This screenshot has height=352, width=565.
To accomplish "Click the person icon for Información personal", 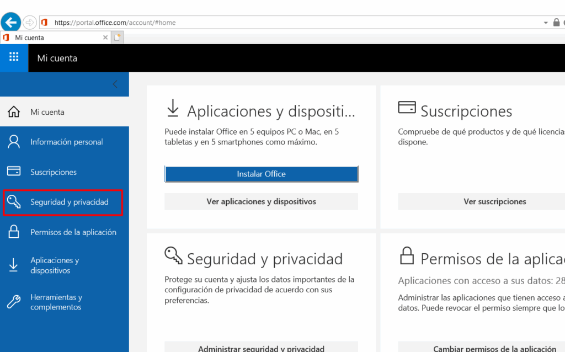I will pyautogui.click(x=14, y=141).
